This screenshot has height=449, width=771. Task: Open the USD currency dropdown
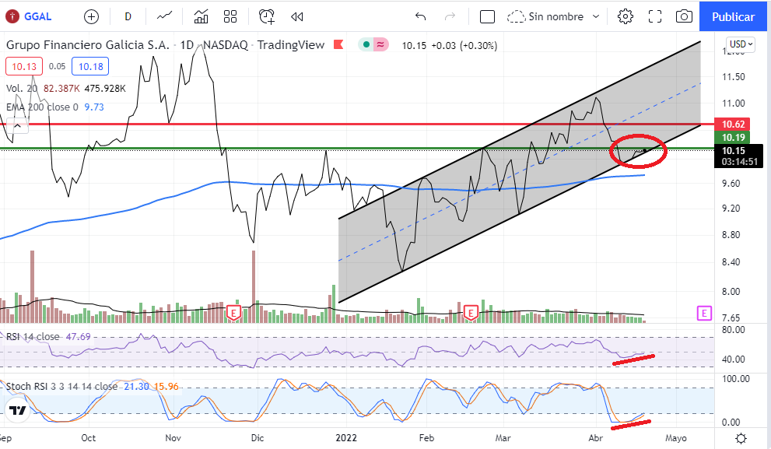pyautogui.click(x=741, y=44)
